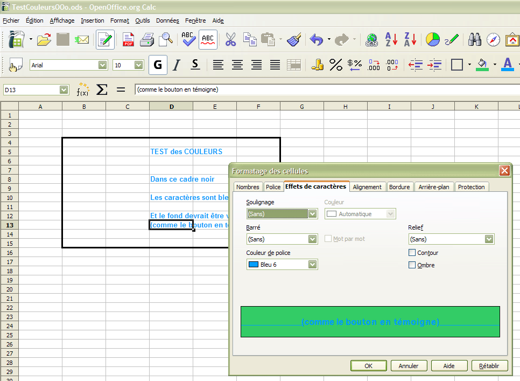Open the Relief dropdown
Screen dimensions: 520x381
coord(489,239)
